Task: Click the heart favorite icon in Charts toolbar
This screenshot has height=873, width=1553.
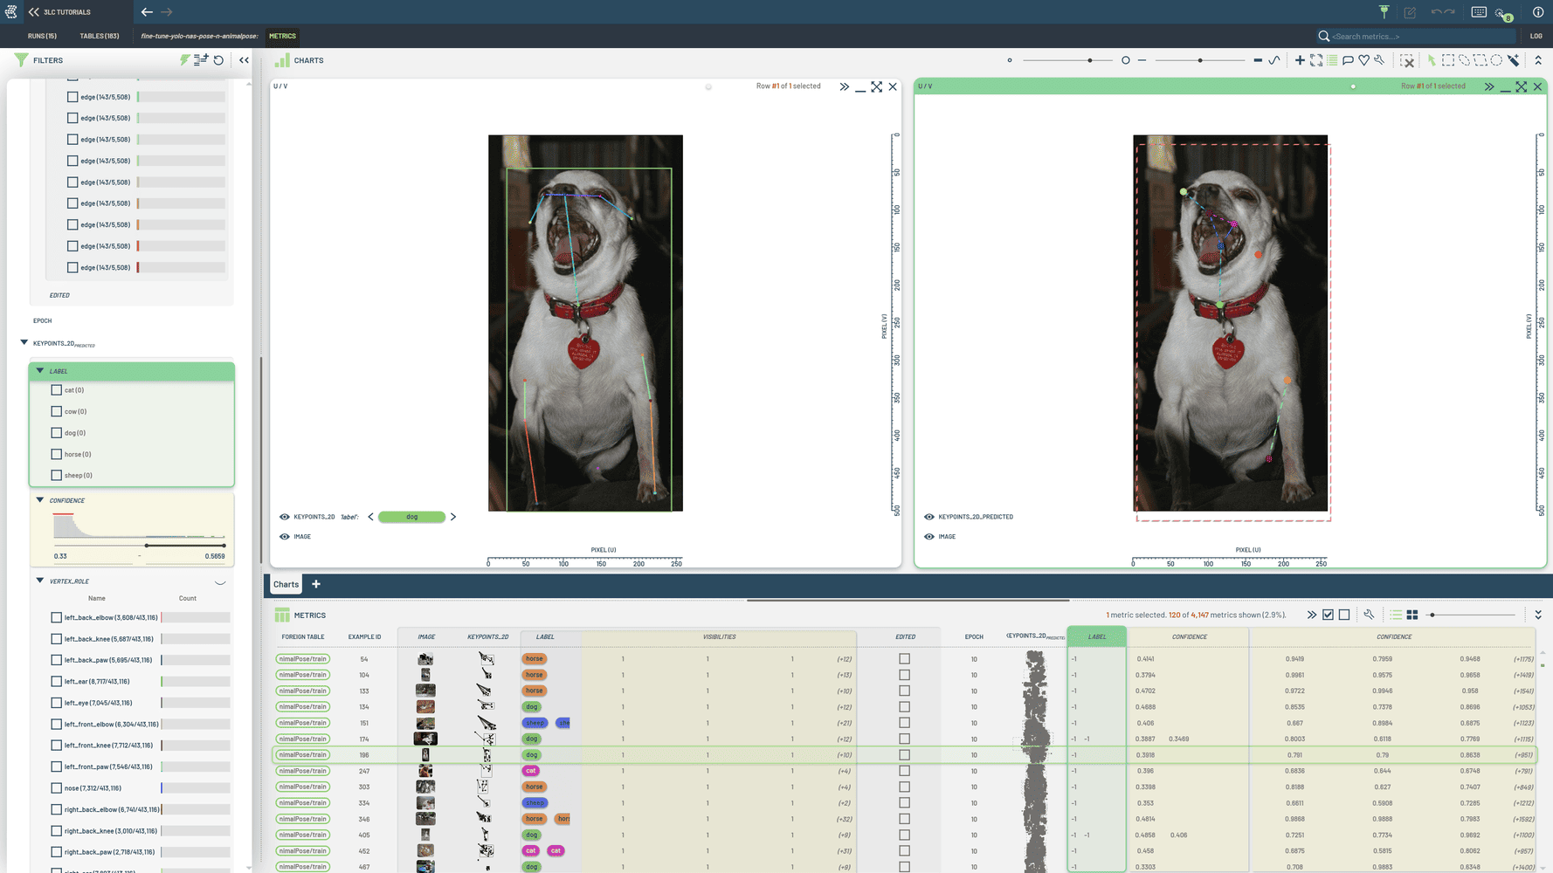Action: [x=1363, y=60]
